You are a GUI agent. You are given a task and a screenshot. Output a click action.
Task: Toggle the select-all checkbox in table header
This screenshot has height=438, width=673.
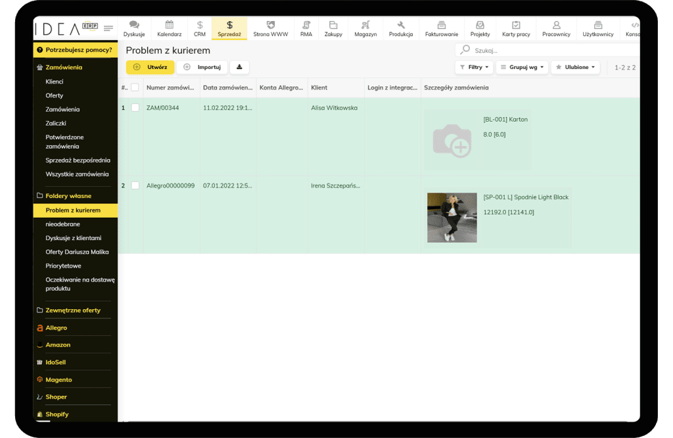135,87
